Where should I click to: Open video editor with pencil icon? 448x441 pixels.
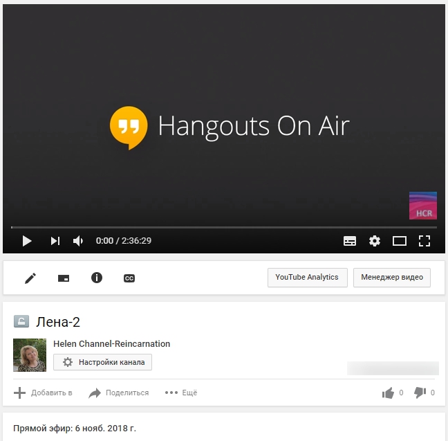pyautogui.click(x=30, y=278)
